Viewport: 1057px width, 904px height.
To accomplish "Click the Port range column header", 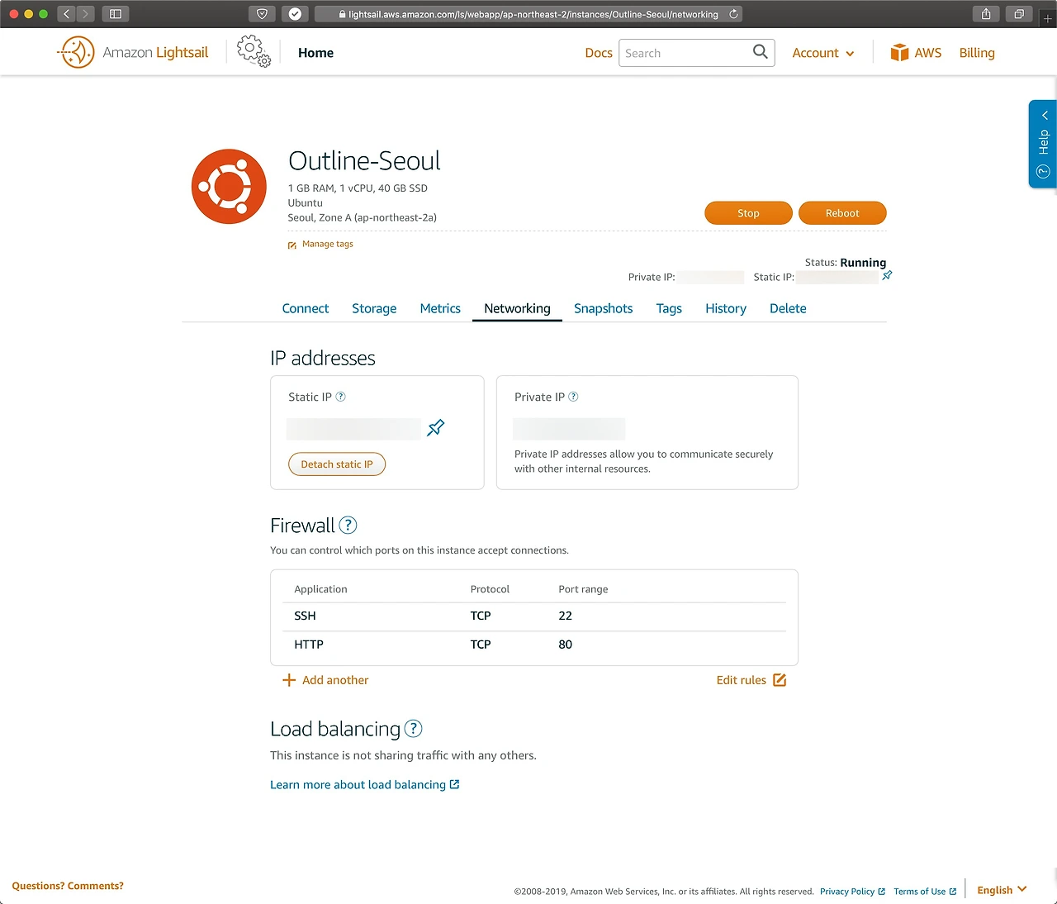I will (x=583, y=589).
